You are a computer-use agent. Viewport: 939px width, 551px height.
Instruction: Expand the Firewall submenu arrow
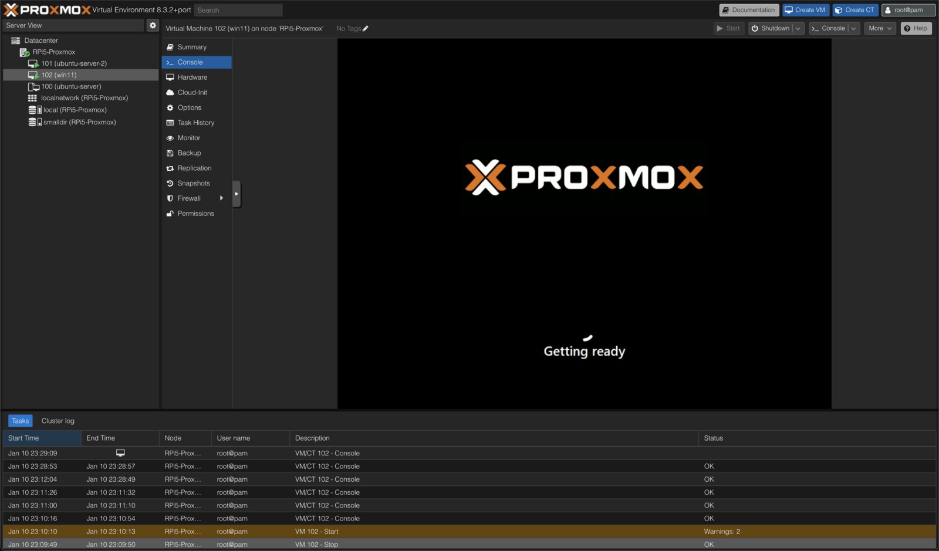[x=221, y=198]
